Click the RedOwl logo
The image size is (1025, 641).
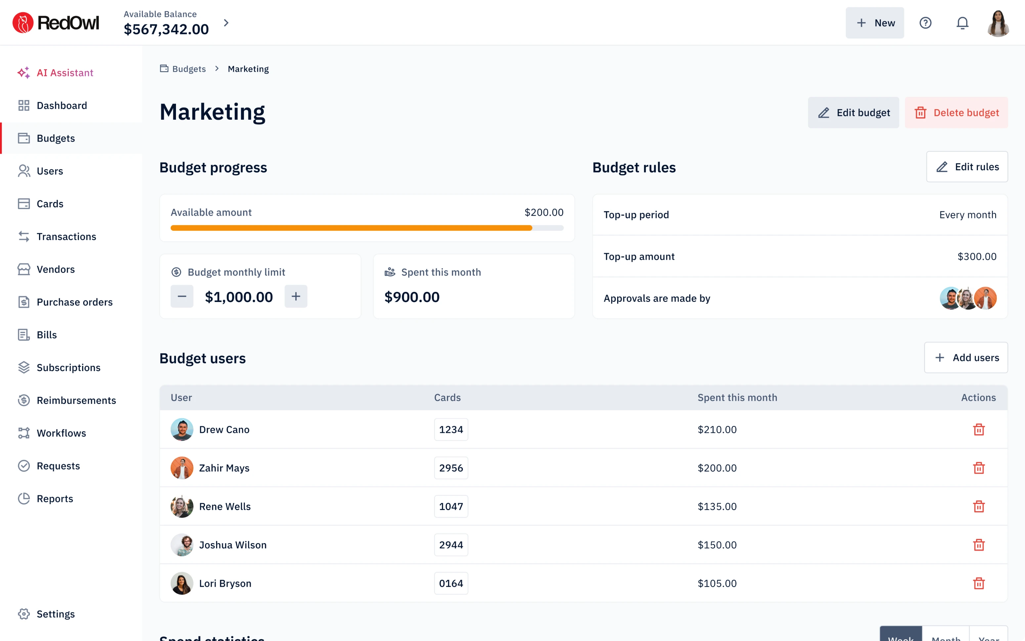(56, 22)
